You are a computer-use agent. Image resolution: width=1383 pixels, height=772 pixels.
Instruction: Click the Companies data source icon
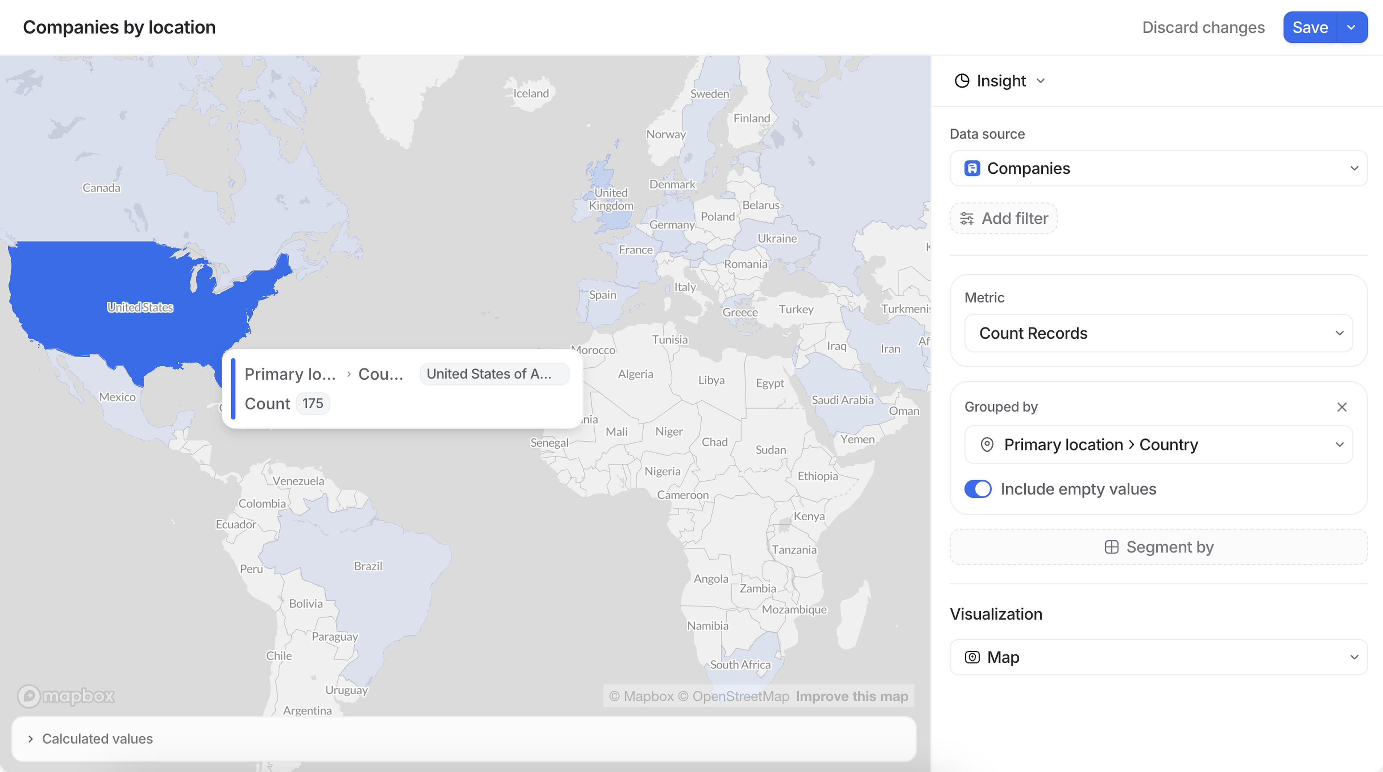[x=972, y=169]
